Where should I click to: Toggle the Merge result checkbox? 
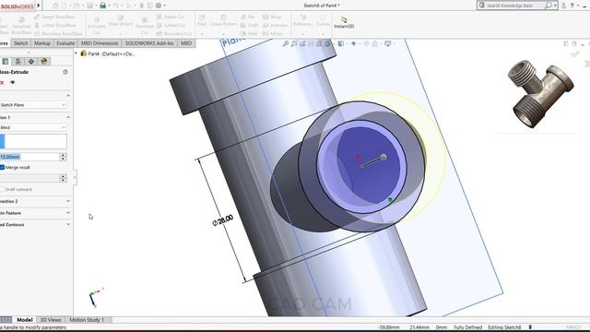click(x=2, y=168)
